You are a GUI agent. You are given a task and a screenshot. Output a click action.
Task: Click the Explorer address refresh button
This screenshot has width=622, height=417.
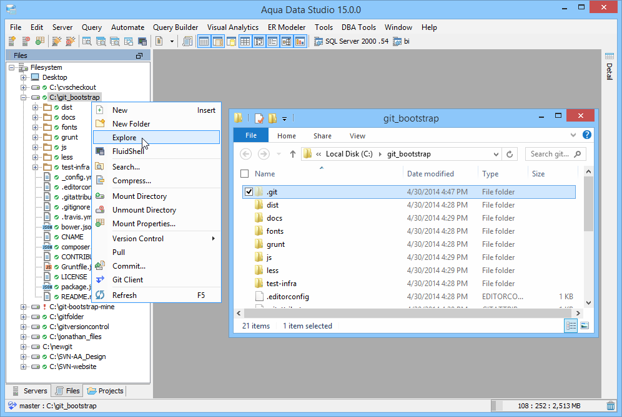tap(510, 154)
